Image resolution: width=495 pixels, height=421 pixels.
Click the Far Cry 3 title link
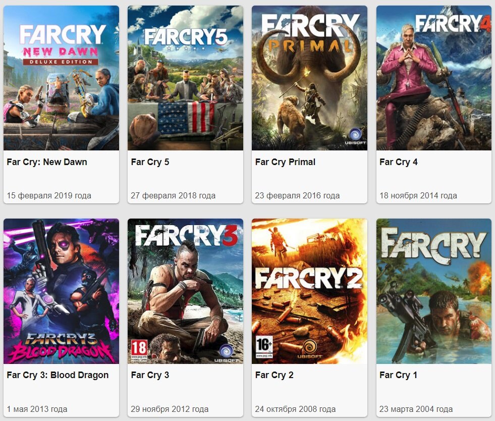(150, 375)
